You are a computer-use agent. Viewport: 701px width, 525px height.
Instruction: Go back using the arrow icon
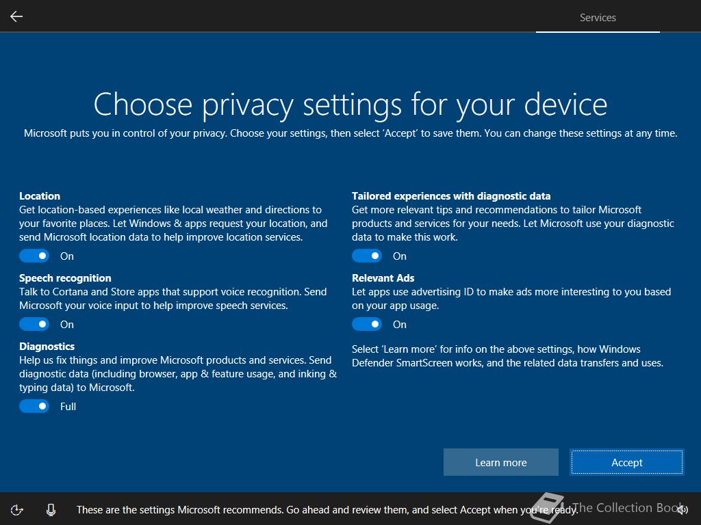[16, 16]
